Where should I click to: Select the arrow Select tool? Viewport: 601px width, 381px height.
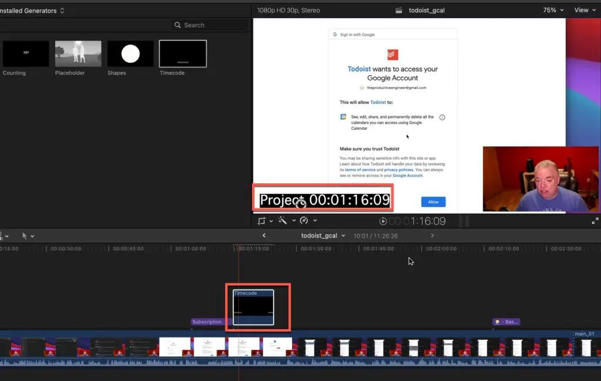[25, 236]
